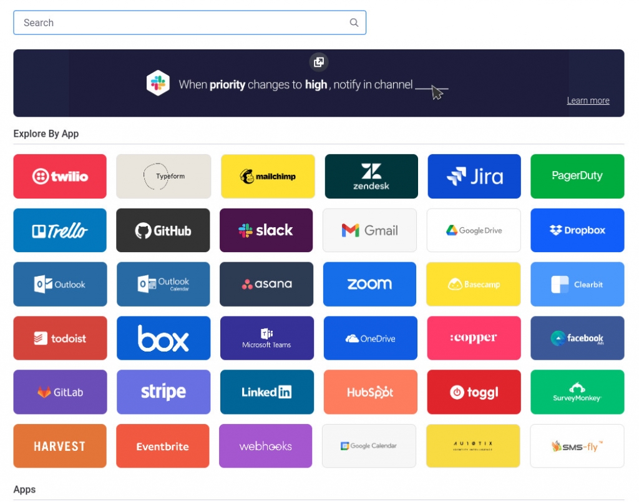This screenshot has height=502, width=639.
Task: Open the Microsoft Teams tile
Action: coord(267,338)
